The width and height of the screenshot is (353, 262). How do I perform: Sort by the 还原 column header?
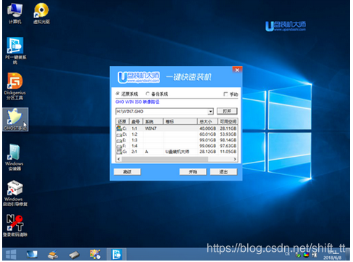pos(122,121)
